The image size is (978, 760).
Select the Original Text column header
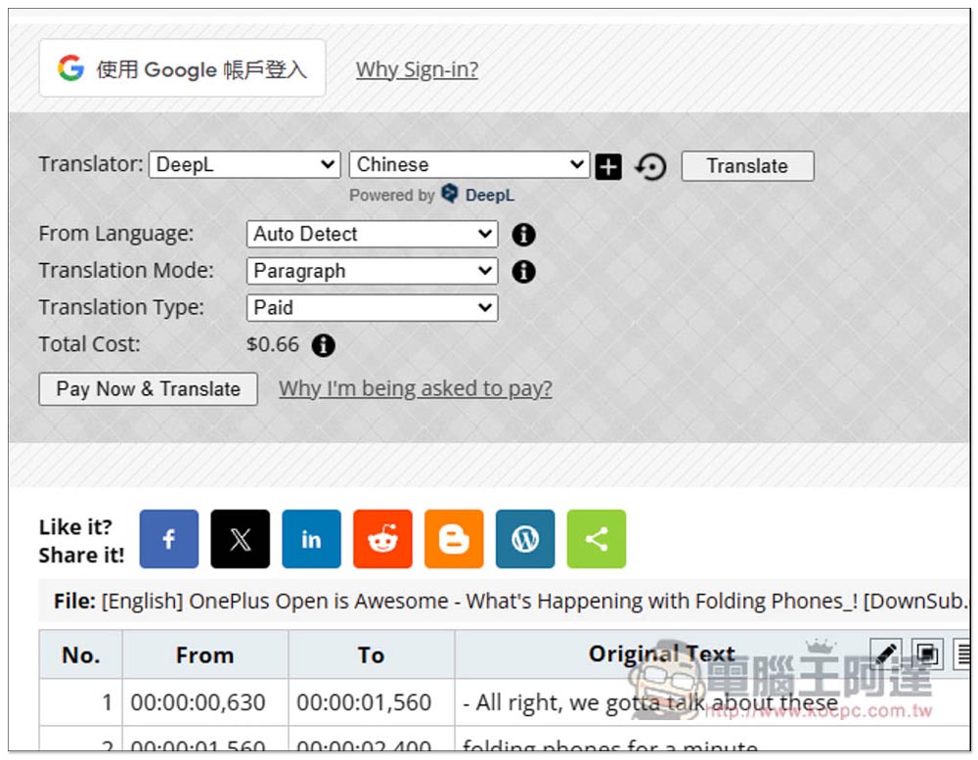point(662,654)
